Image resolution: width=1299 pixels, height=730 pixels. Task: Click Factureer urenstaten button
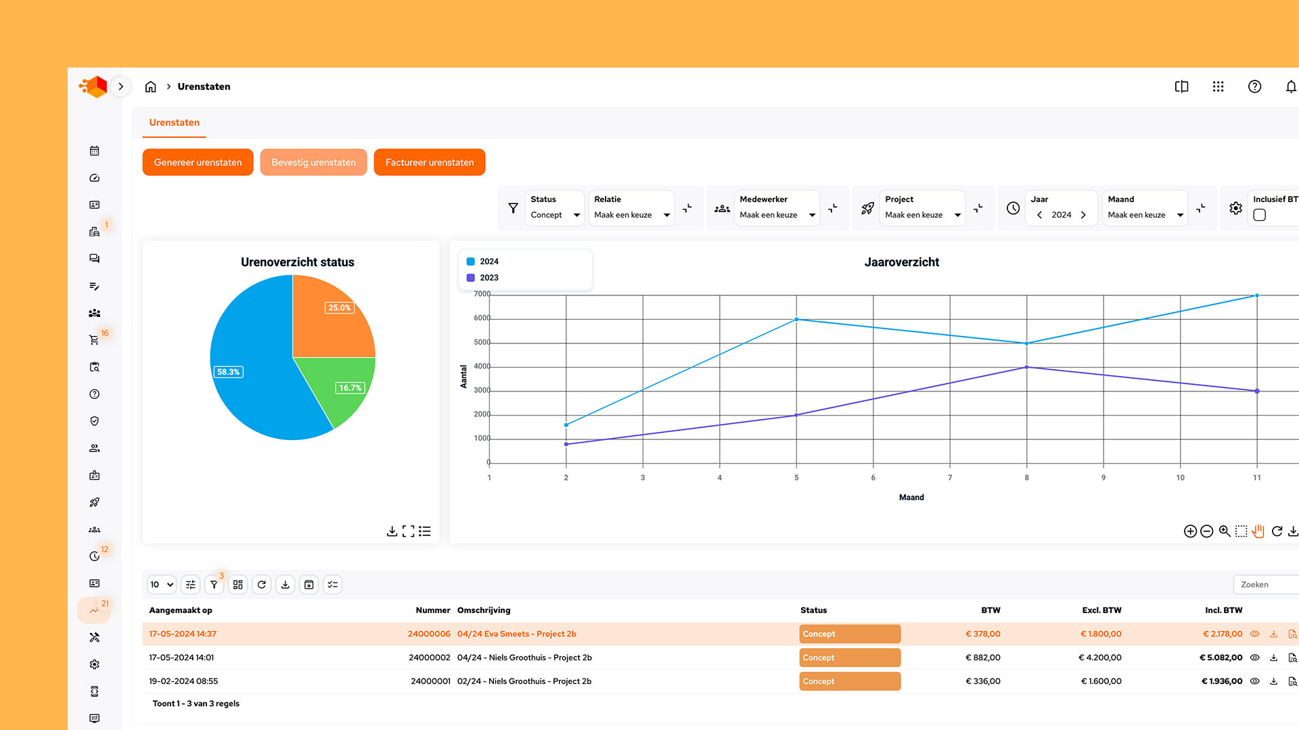[x=429, y=162]
